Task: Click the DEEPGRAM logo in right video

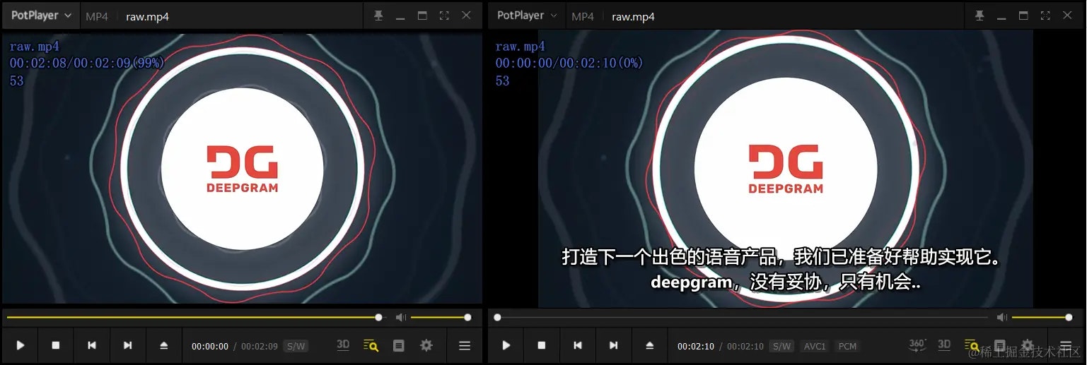Action: click(786, 169)
